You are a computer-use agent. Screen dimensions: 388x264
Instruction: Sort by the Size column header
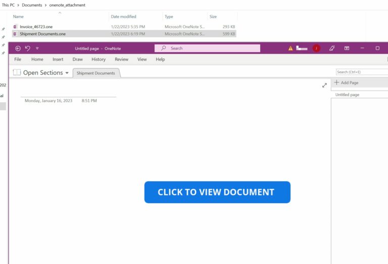coord(213,17)
